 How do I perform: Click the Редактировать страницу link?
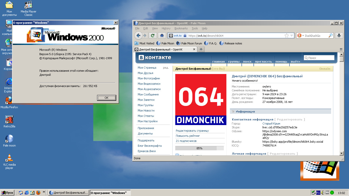192,131
